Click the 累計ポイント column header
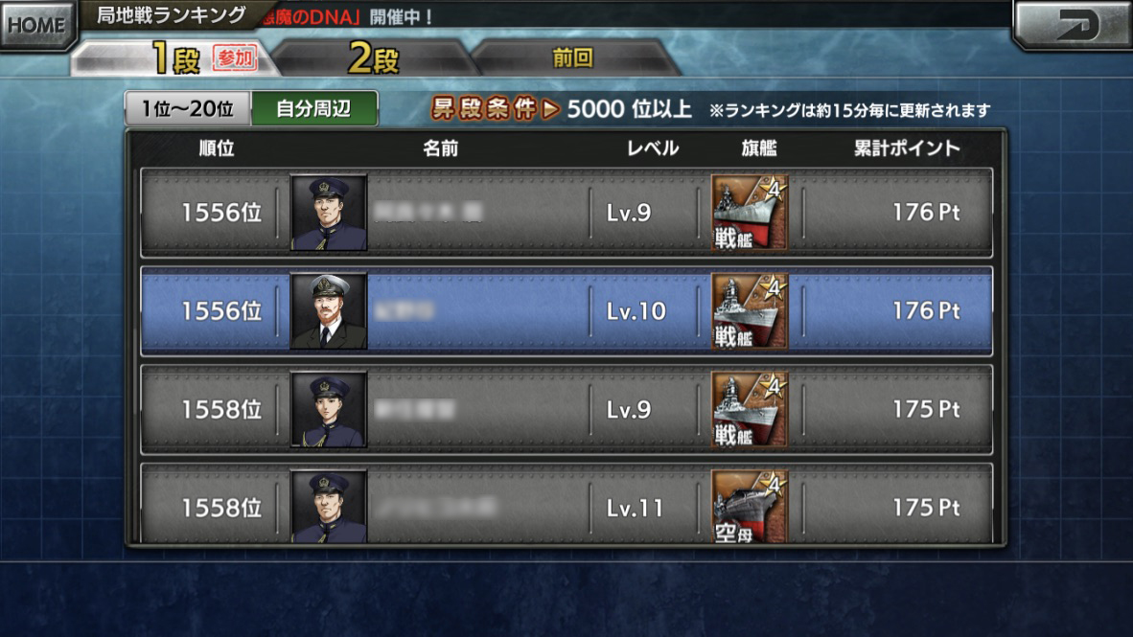 907,148
